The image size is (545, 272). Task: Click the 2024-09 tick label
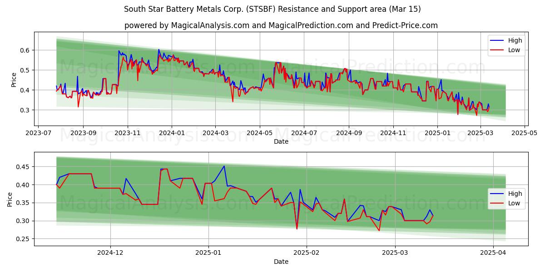(349, 133)
